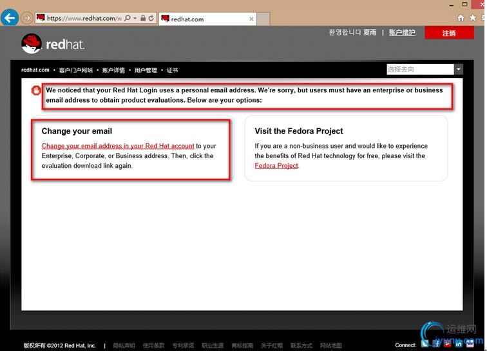Maximize the browser window
Image resolution: width=487 pixels, height=351 pixels.
(464, 4)
